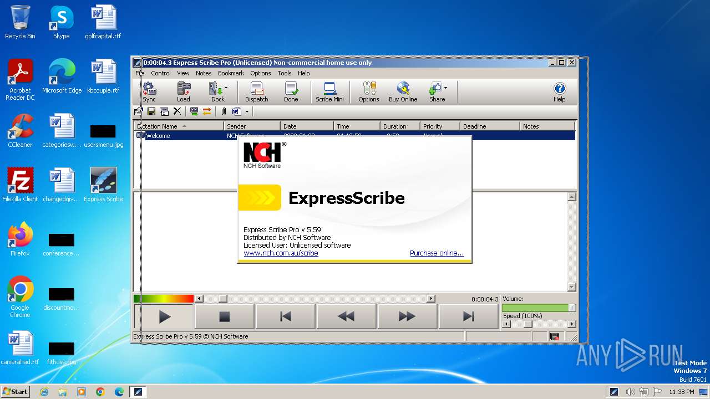
Task: Rewind the dictation
Action: point(346,316)
